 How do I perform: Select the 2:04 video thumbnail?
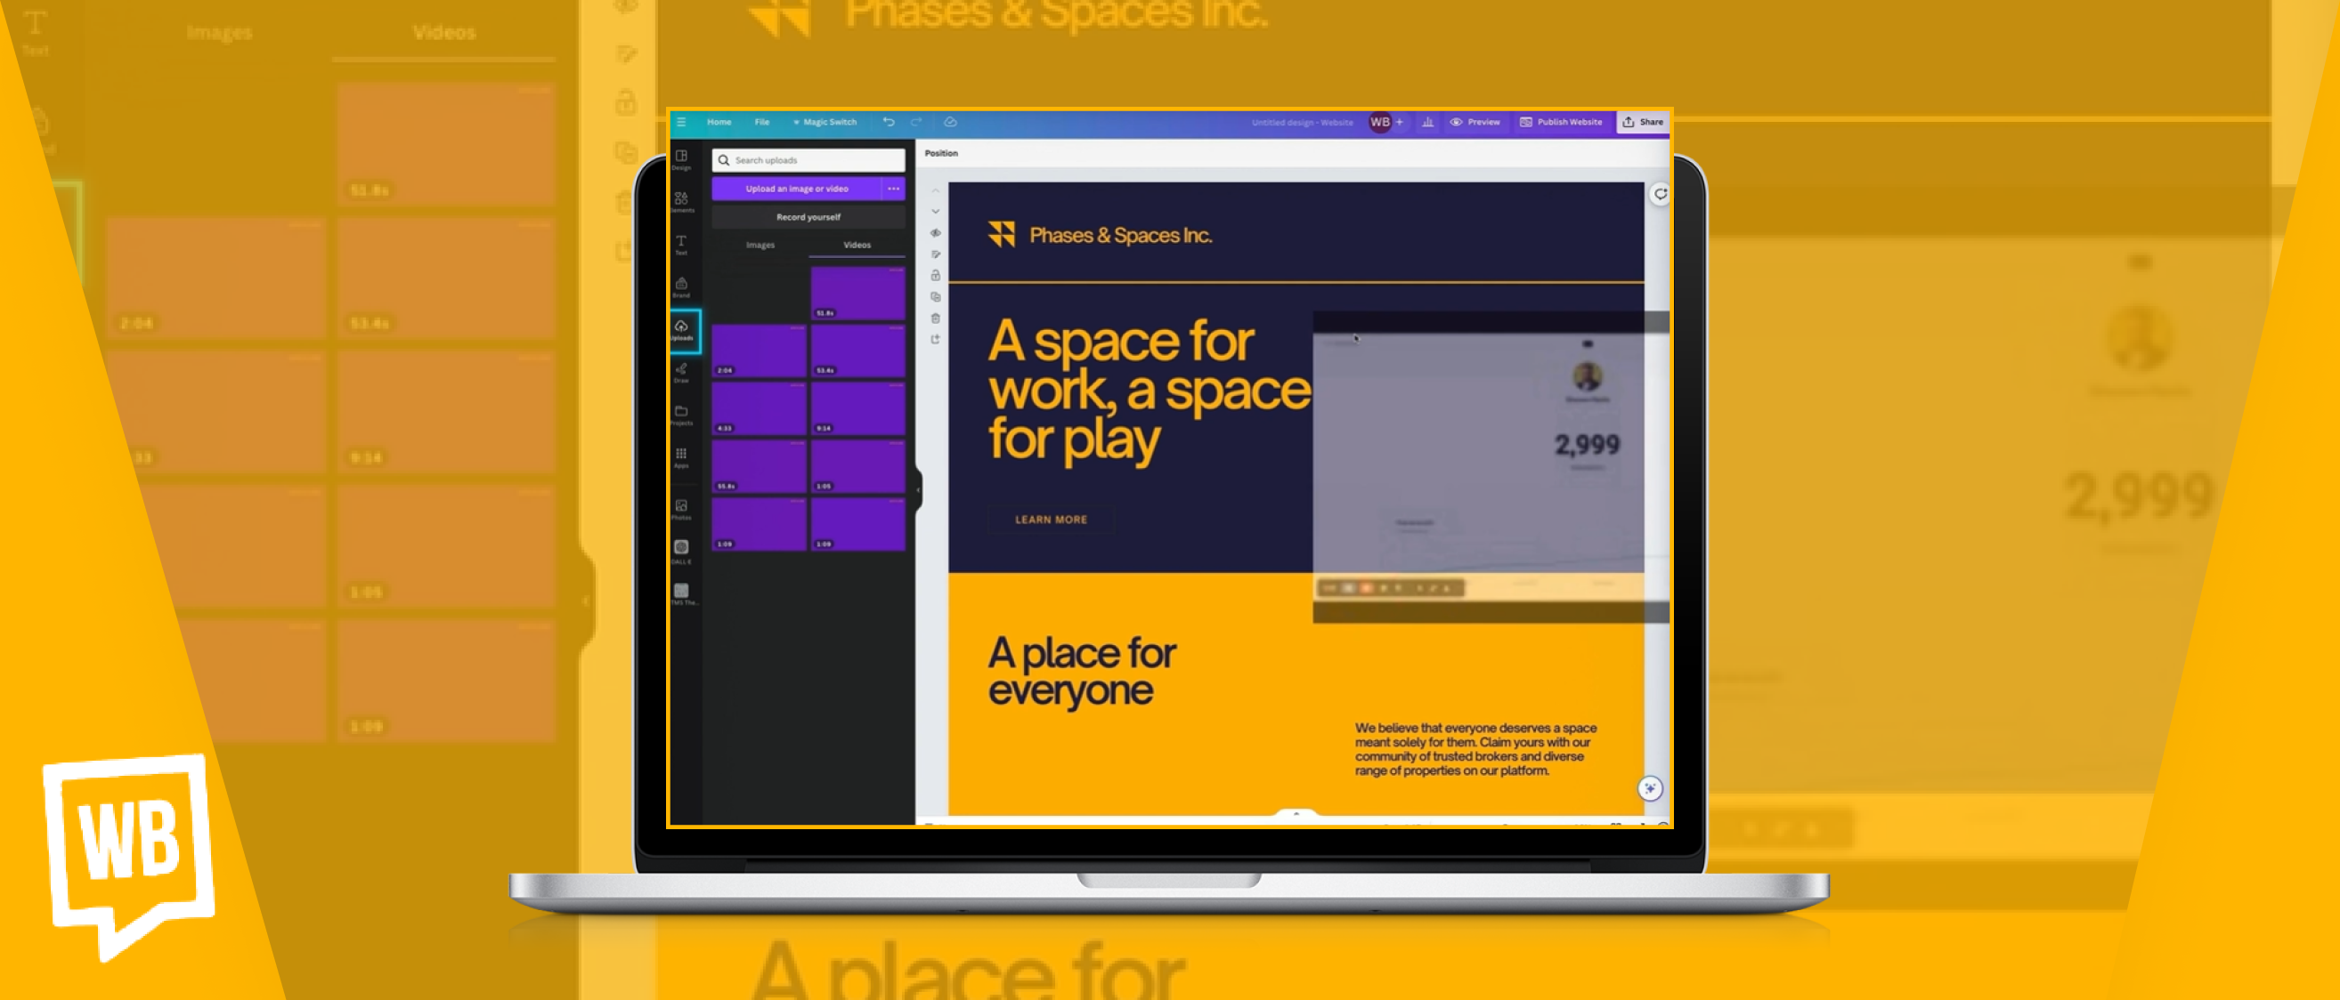759,351
